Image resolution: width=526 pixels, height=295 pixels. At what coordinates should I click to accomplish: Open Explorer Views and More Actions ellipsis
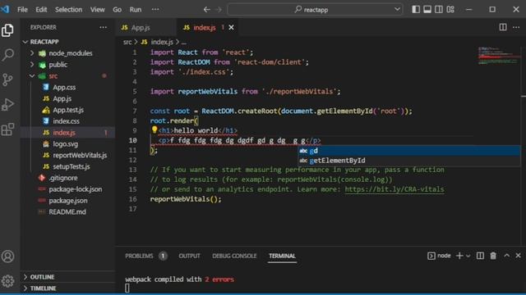tap(104, 27)
